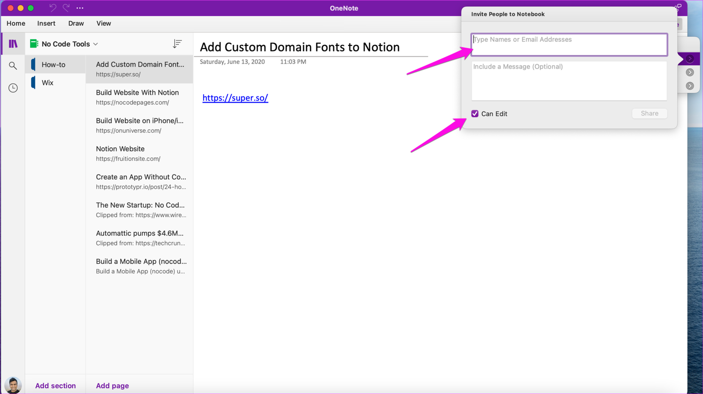Viewport: 703px width, 394px height.
Task: Click the Share button
Action: pos(649,114)
